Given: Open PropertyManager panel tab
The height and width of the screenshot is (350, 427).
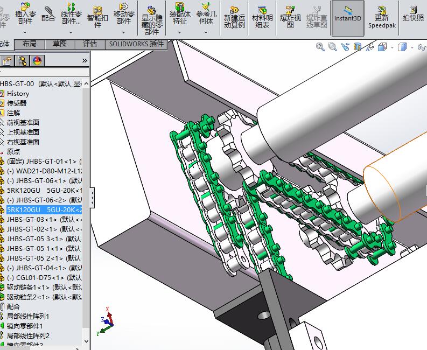Looking at the screenshot, I should pos(7,61).
